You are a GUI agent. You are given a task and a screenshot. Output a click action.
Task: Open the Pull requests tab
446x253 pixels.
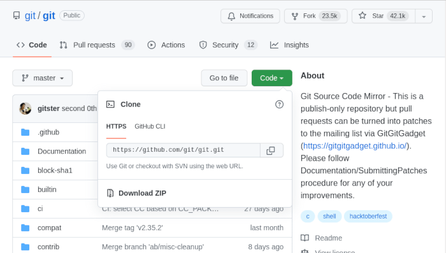[97, 45]
